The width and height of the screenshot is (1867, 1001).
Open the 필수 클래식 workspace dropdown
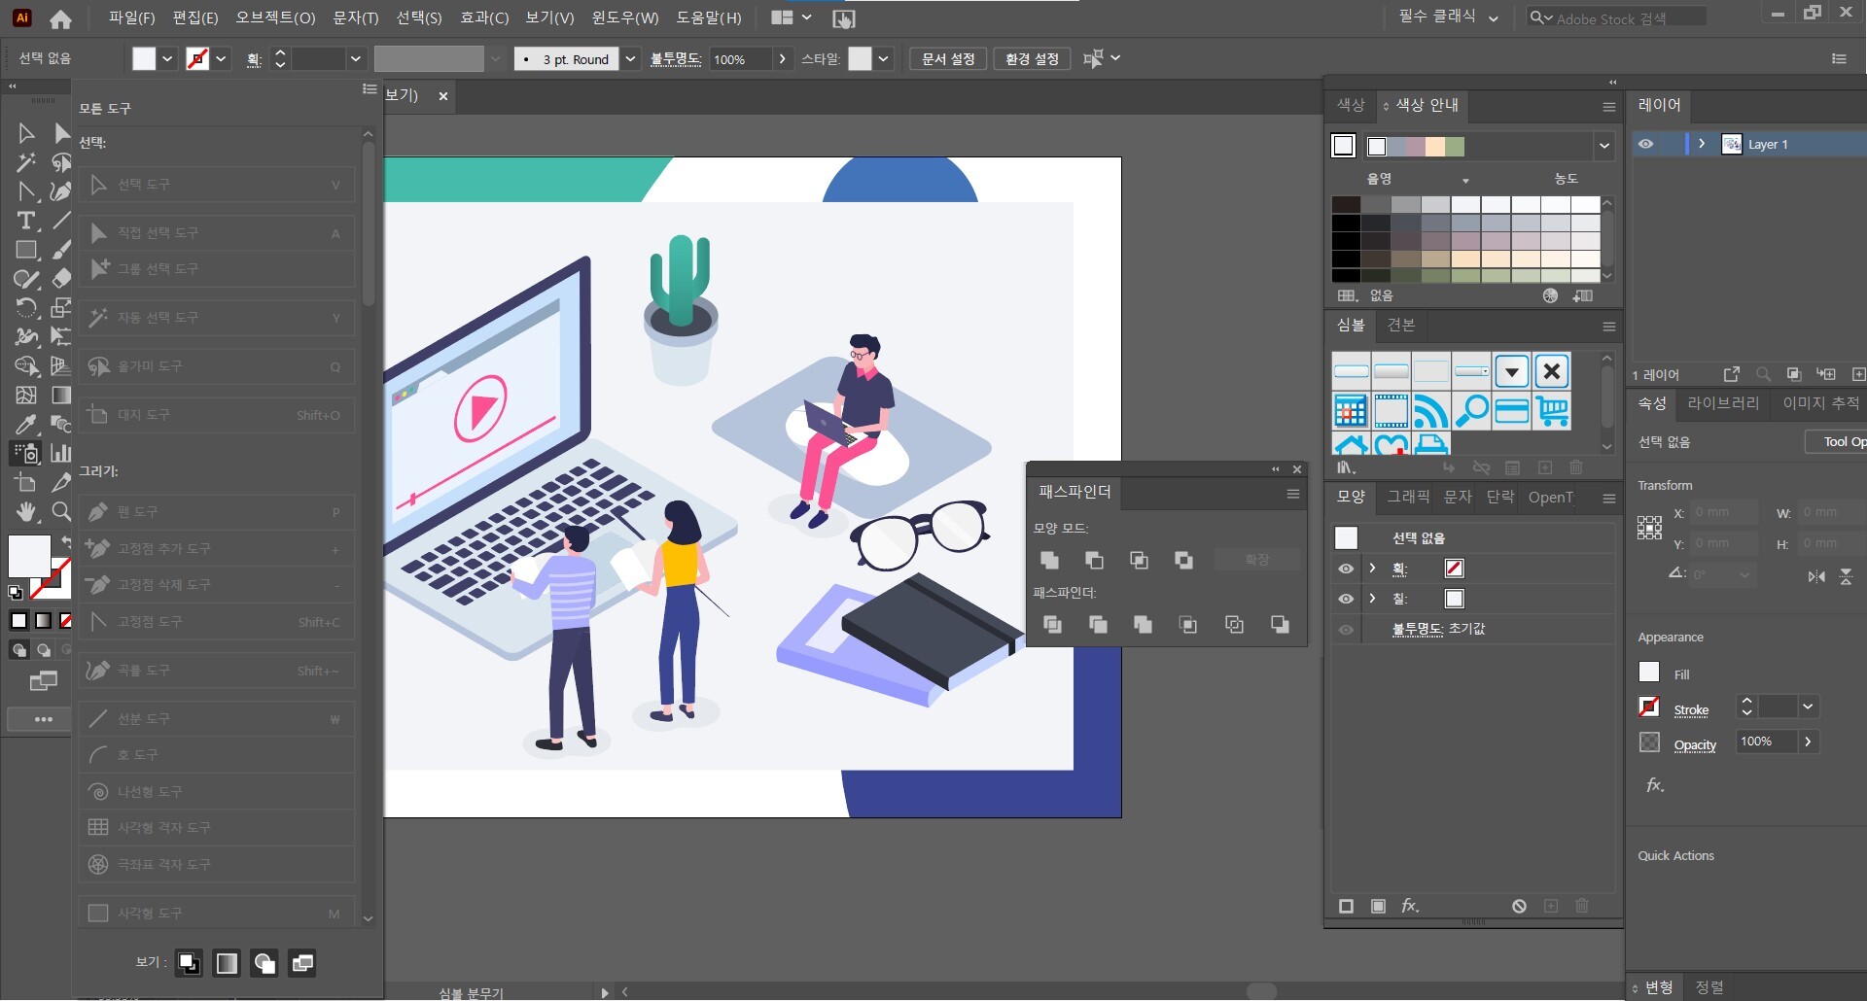(1448, 17)
